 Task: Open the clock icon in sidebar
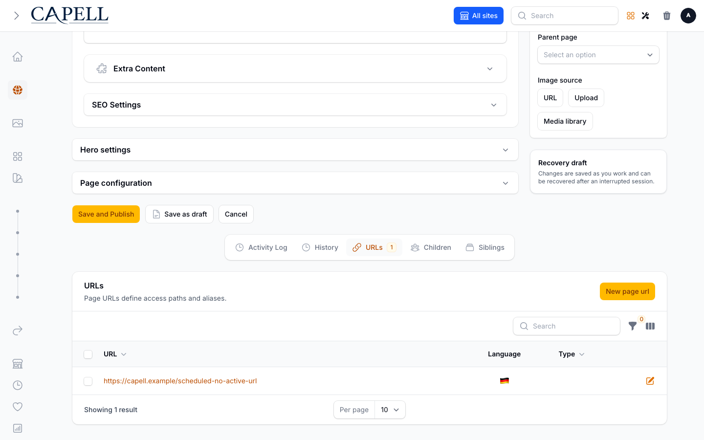pos(18,385)
